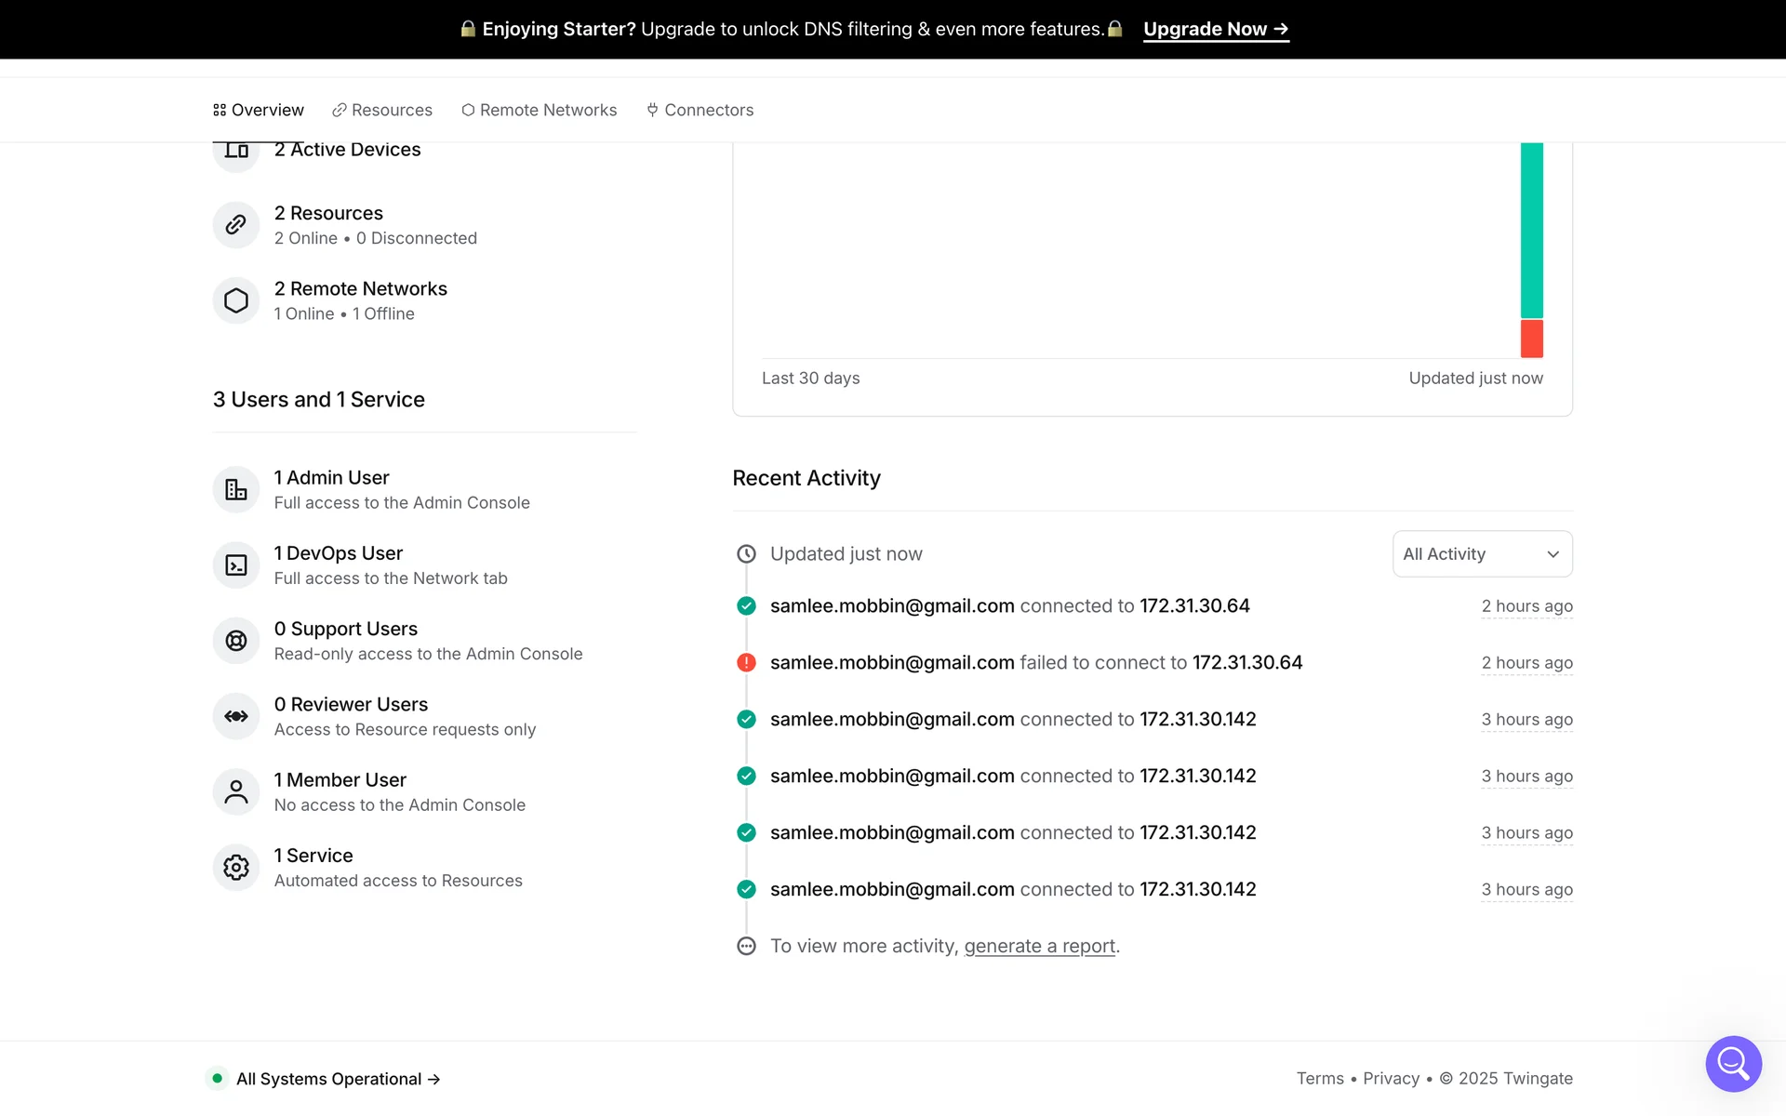Click the Member User person icon
1786x1116 pixels.
click(x=236, y=791)
